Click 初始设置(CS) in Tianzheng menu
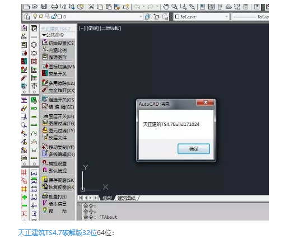289x239 pixels. pyautogui.click(x=58, y=43)
